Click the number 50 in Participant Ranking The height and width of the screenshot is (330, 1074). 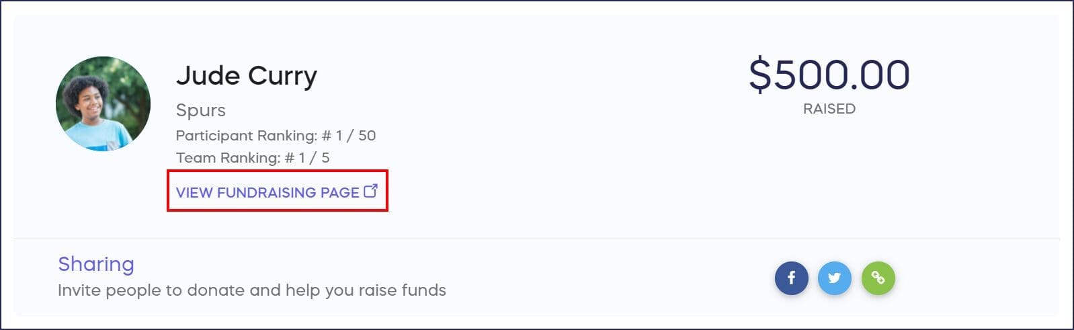tap(367, 136)
